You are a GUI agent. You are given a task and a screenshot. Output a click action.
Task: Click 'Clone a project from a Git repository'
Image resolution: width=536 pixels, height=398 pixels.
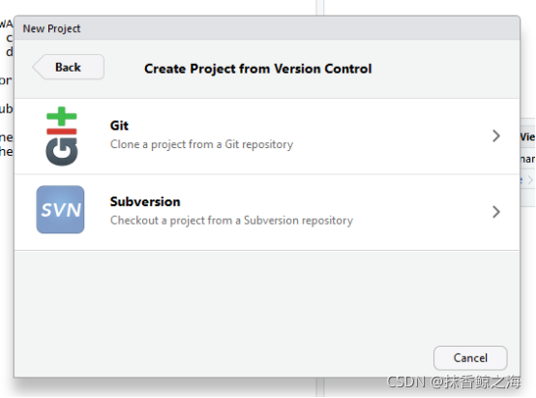point(201,144)
